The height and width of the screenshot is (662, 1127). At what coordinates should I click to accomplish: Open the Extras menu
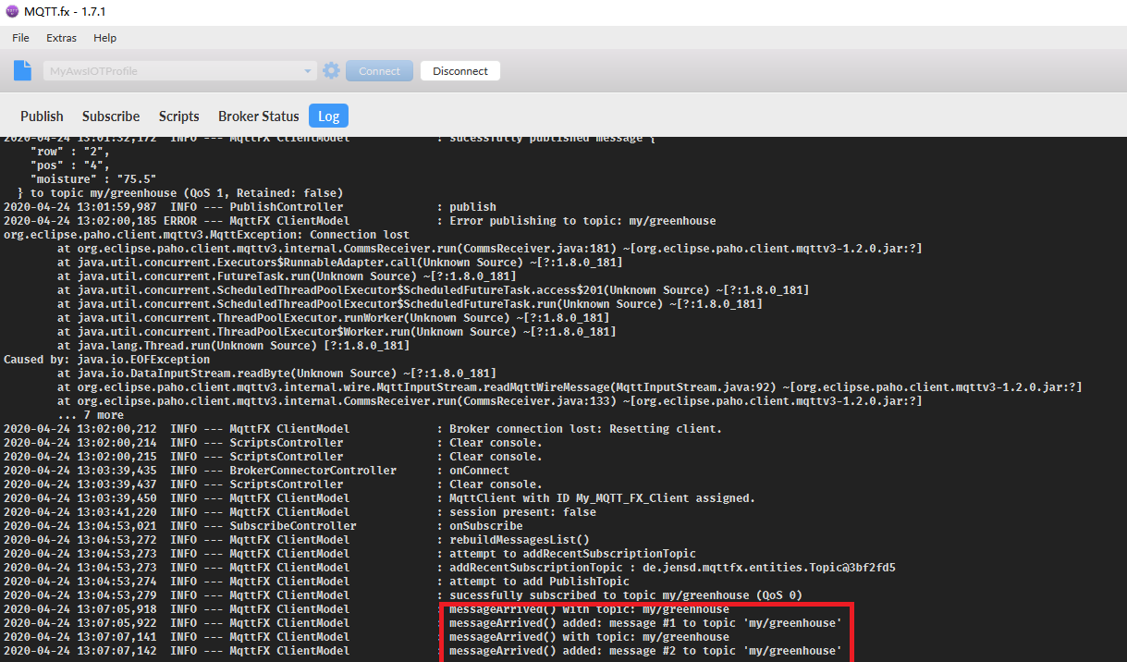[x=61, y=38]
